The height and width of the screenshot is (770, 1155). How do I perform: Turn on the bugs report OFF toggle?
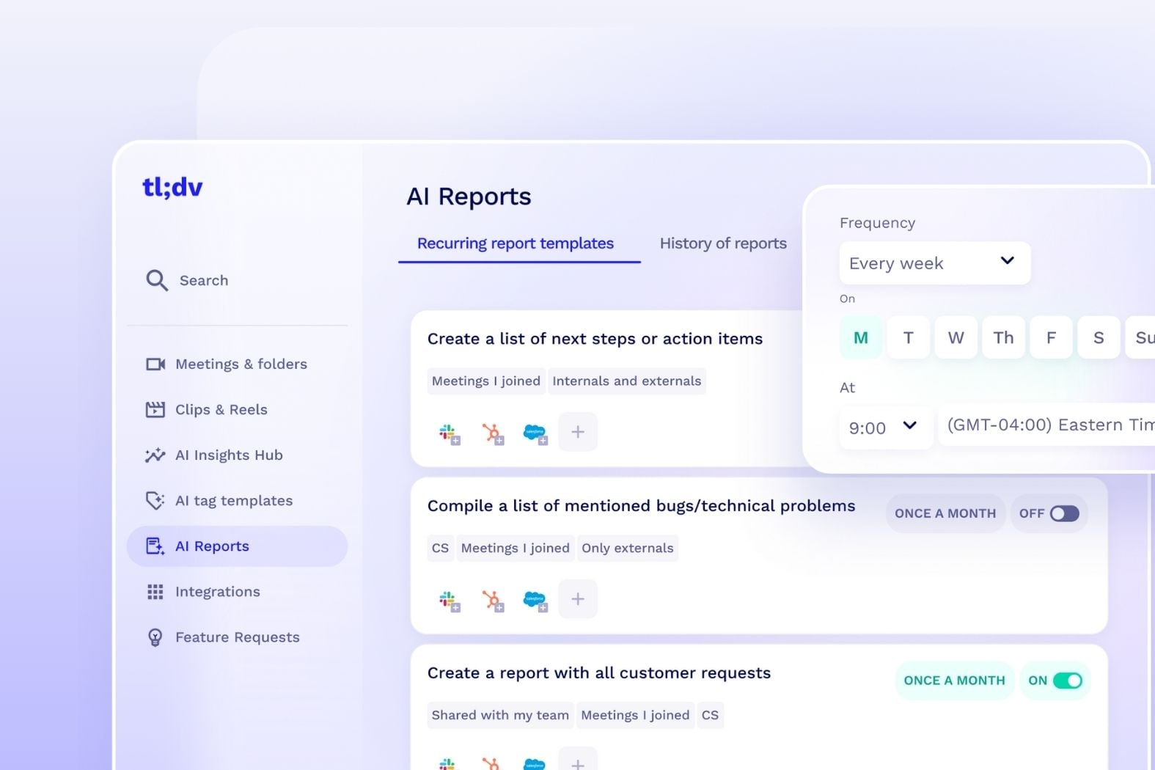pyautogui.click(x=1064, y=513)
